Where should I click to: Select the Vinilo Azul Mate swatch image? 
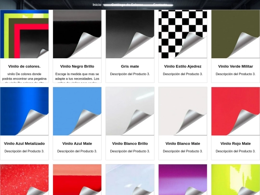(x=77, y=111)
